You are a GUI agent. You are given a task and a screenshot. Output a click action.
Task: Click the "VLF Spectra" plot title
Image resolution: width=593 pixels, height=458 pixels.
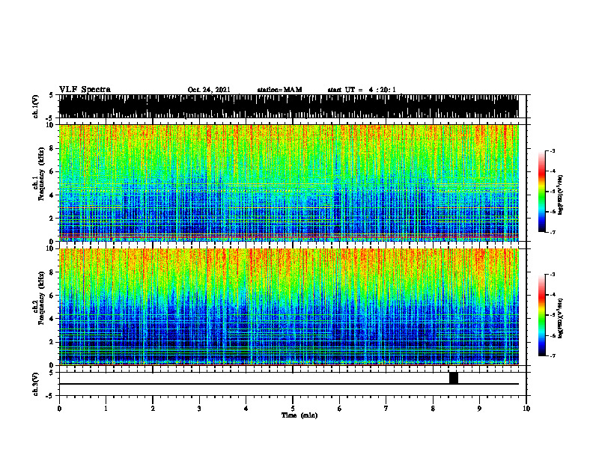coord(85,90)
